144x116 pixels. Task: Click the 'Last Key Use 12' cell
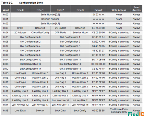20,105
